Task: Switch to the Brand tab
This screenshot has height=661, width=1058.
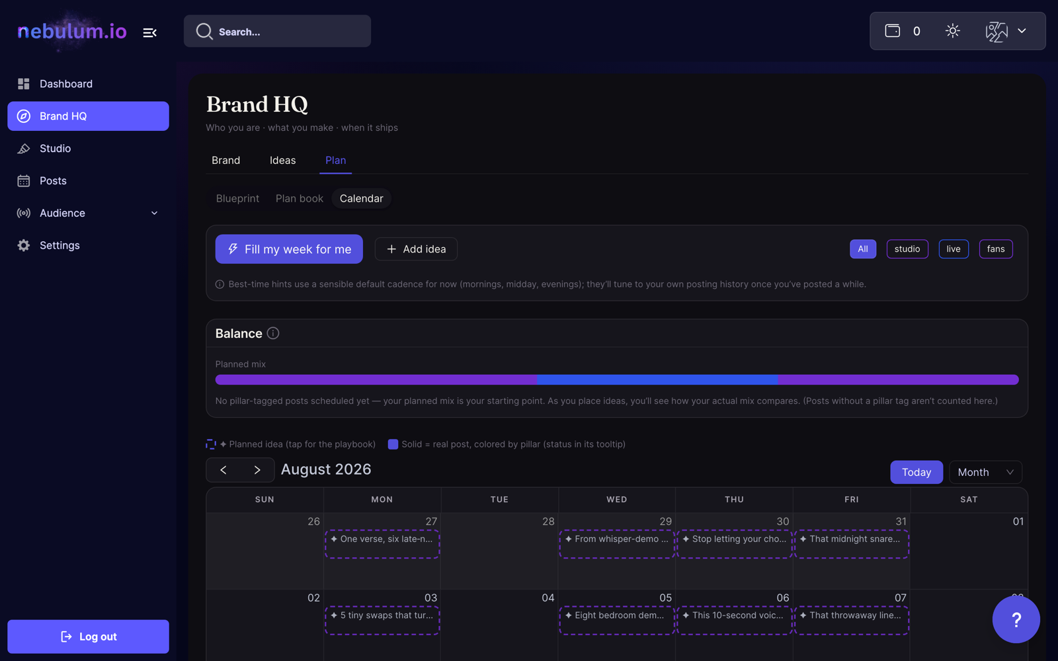Action: click(x=226, y=161)
